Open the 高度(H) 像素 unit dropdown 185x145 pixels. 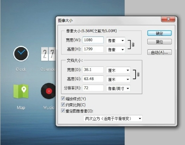pos(115,49)
